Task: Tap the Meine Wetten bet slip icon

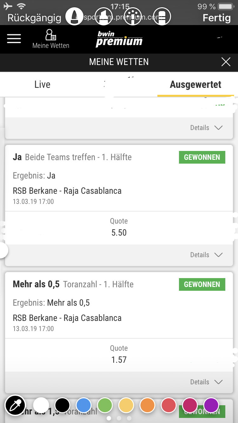Action: 51,39
